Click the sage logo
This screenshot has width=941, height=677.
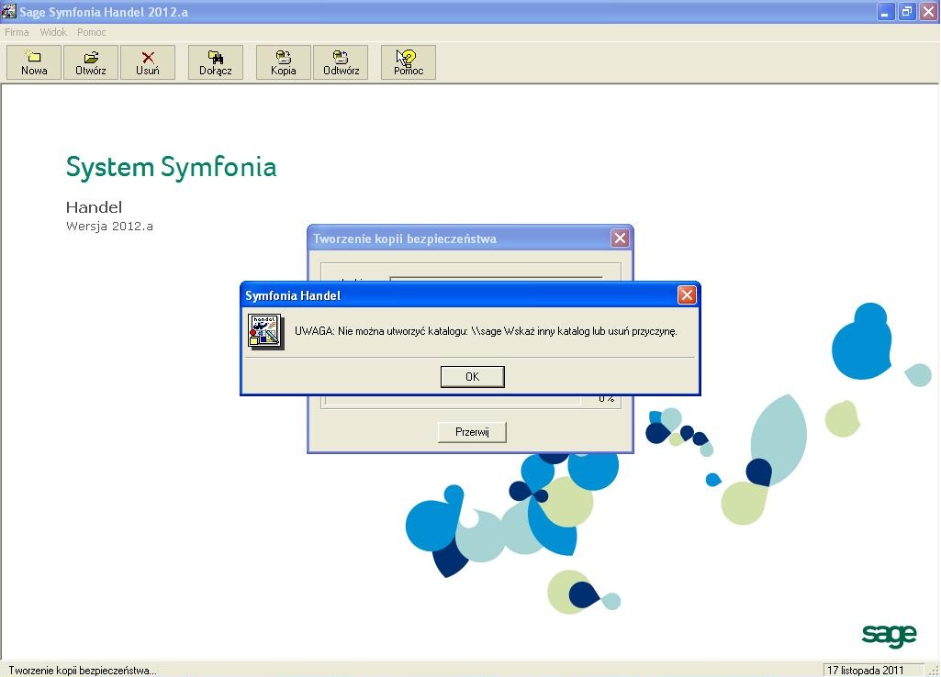pyautogui.click(x=889, y=635)
